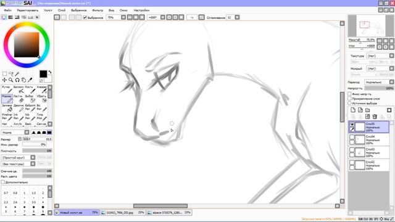Image resolution: width=395 pixels, height=222 pixels.
Task: Choose the Убрать deselect pen
Action: tap(41, 99)
